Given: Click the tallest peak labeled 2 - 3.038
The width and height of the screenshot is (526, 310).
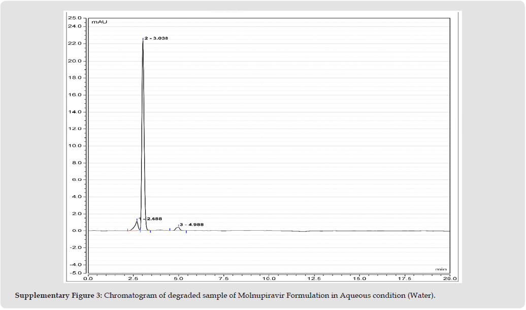Looking at the screenshot, I should pos(143,41).
